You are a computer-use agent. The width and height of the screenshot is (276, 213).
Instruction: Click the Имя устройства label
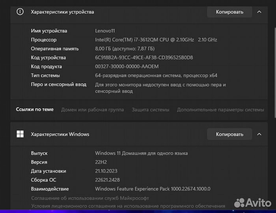[49, 31]
